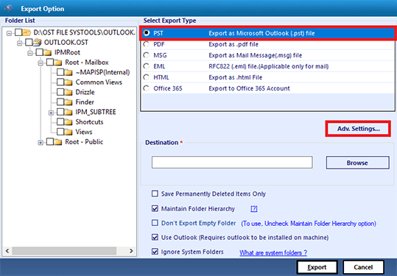Click the folder list scrollbar left arrow
This screenshot has width=397, height=276.
[x=7, y=251]
